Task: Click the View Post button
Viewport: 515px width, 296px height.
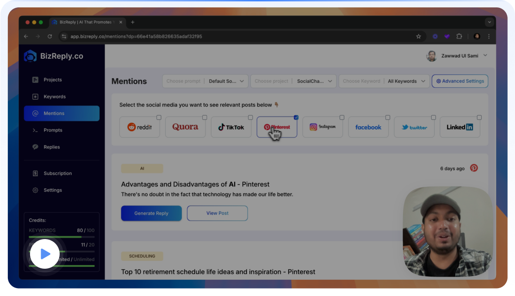Action: [x=217, y=213]
